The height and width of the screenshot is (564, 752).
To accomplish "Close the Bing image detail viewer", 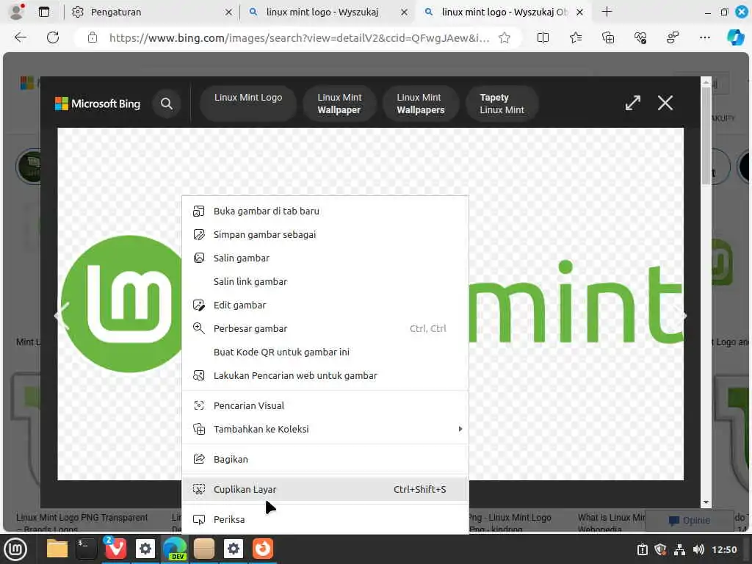I will [665, 103].
